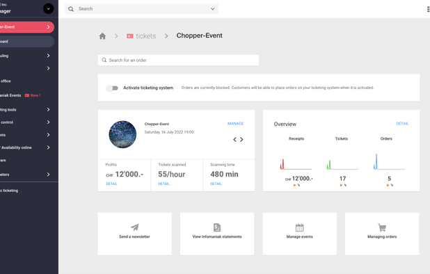Focus the top Search field
The width and height of the screenshot is (430, 274).
tap(141, 9)
